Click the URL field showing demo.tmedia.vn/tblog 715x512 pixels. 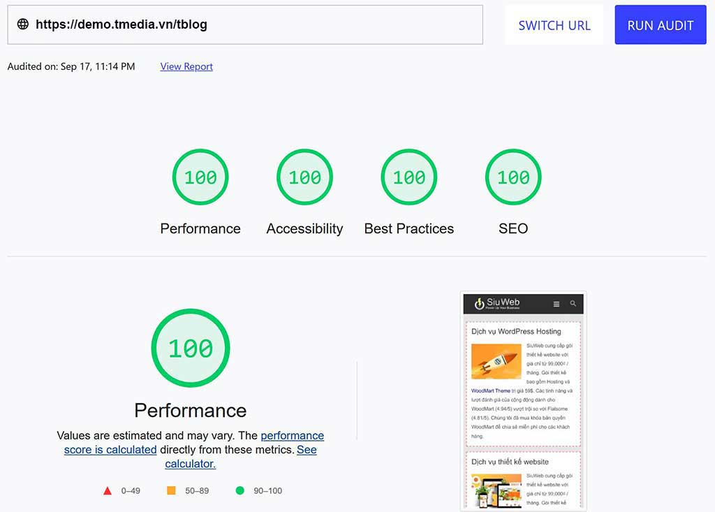pyautogui.click(x=245, y=25)
